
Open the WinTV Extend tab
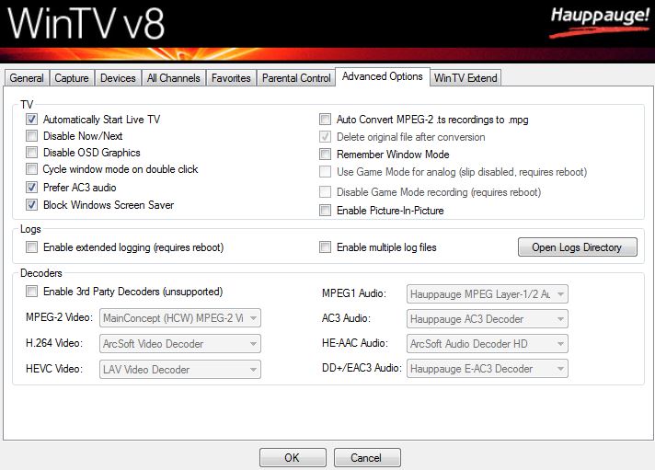pos(465,78)
